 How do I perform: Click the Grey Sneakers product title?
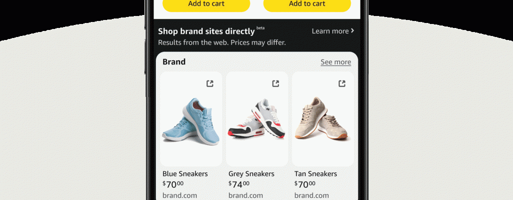(x=251, y=174)
